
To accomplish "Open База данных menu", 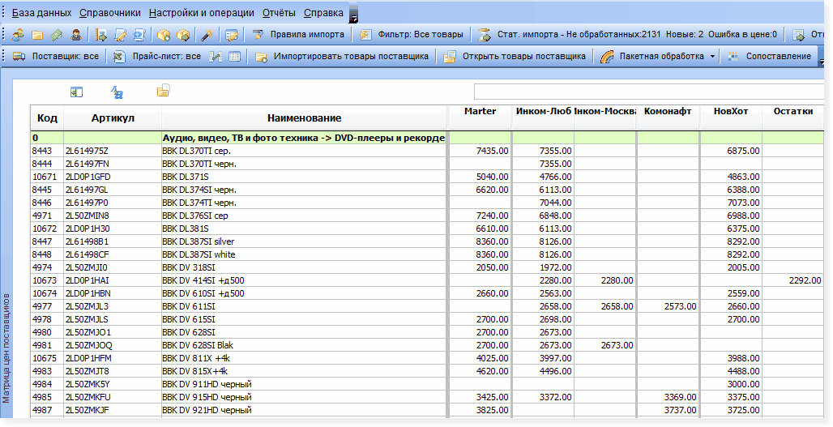I will [41, 13].
